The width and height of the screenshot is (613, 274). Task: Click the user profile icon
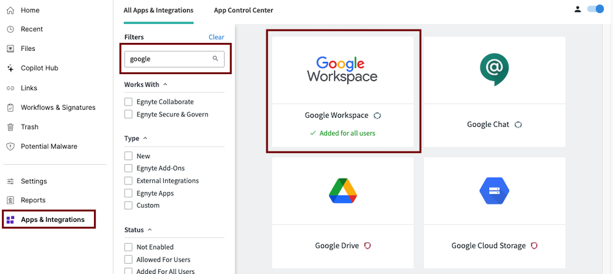coord(577,9)
